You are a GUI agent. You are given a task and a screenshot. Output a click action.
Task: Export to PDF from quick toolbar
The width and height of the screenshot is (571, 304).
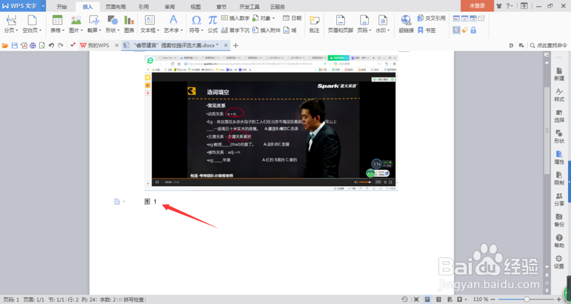click(23, 46)
